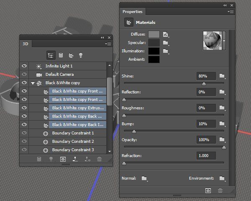251x201 pixels.
Task: Collapse the Properties panel with double arrows
Action: coord(225,5)
